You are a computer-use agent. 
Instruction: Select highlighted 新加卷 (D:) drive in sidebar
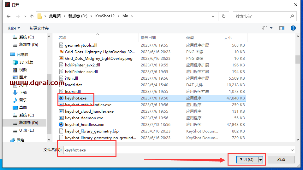point(25,122)
